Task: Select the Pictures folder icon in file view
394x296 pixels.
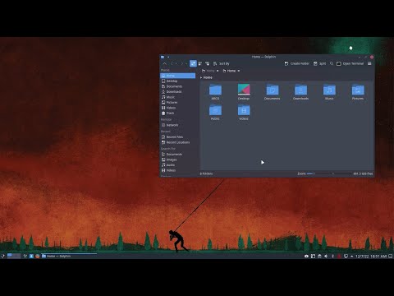Action: [358, 90]
